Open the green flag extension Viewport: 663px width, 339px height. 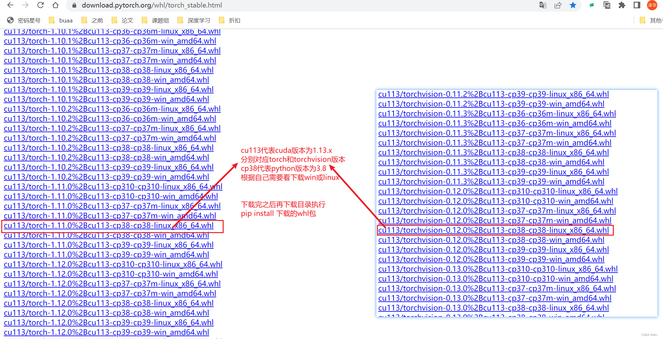click(591, 5)
